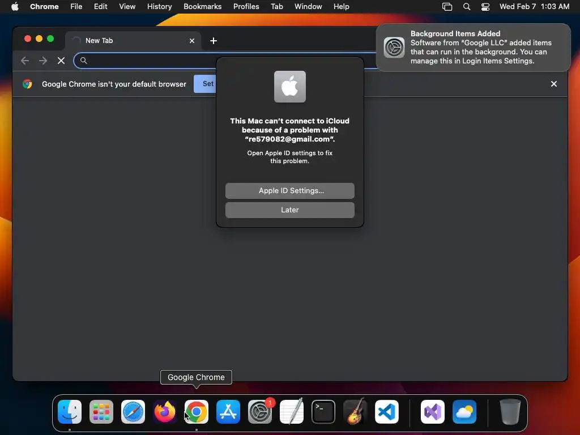Minimize the Chrome window with yellow button
The height and width of the screenshot is (435, 580).
(x=39, y=39)
